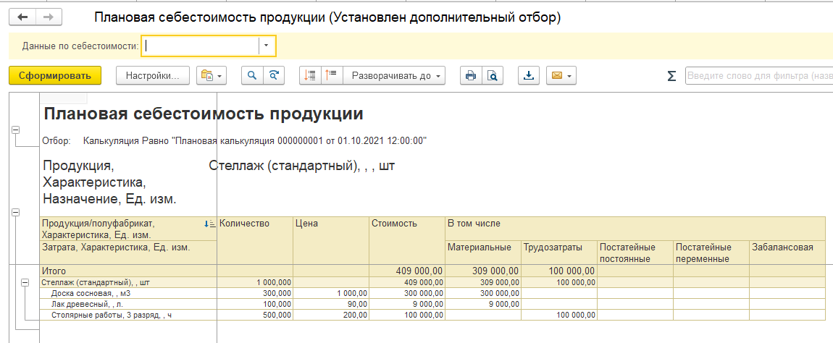
Task: Save report with download icon
Action: [x=529, y=76]
